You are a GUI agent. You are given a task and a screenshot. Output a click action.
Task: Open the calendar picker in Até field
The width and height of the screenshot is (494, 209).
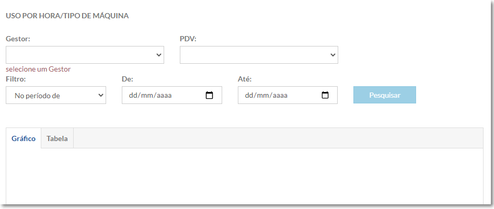(x=325, y=95)
